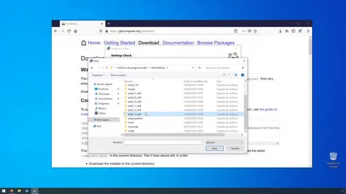Viewport: 346px width, 194px height.
Task: Click Nueva carpeta button
Action: pos(118,75)
